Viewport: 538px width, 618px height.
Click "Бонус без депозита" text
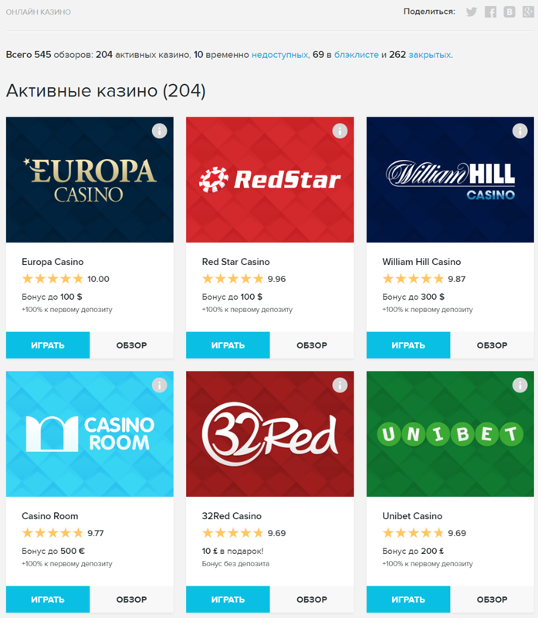[x=235, y=564]
